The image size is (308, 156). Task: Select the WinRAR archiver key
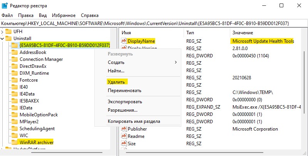pos(37,142)
